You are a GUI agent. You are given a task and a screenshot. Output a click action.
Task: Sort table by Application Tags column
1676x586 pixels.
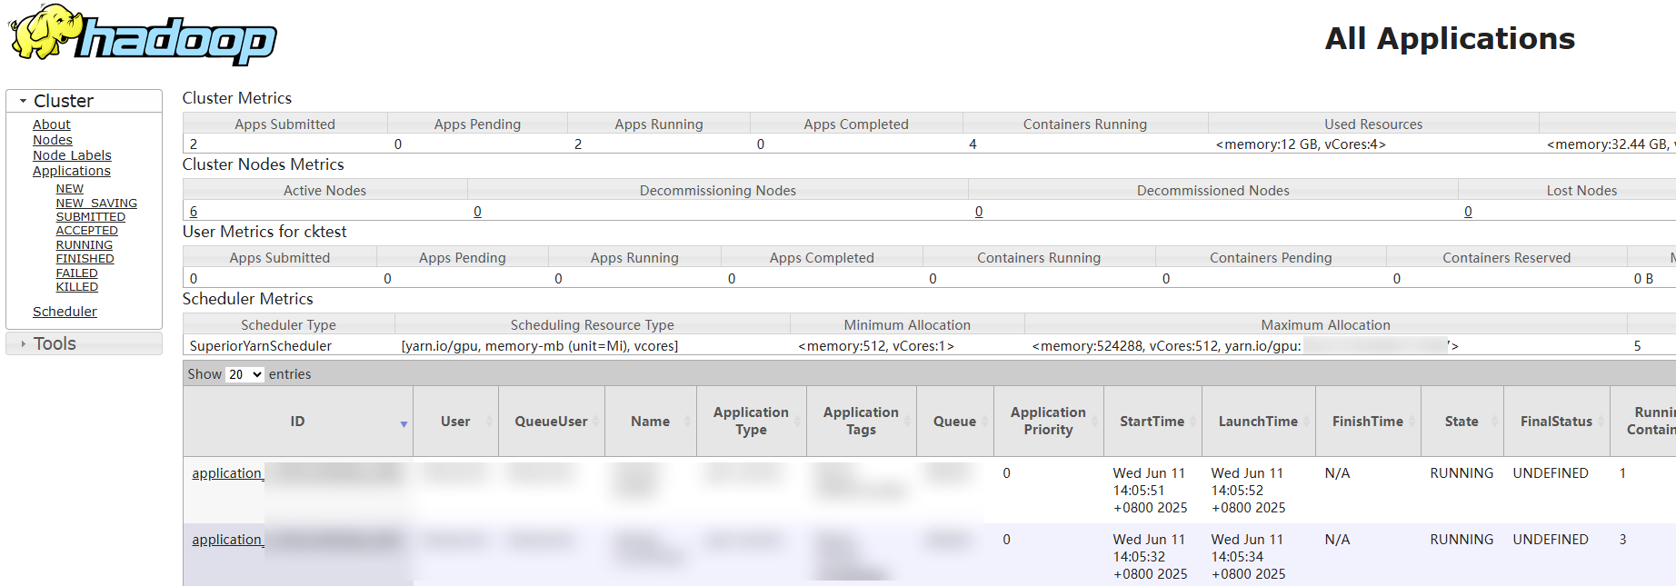[x=861, y=422]
